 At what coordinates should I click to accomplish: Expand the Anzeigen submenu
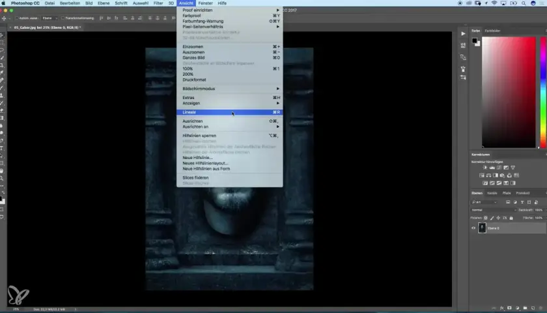(229, 103)
